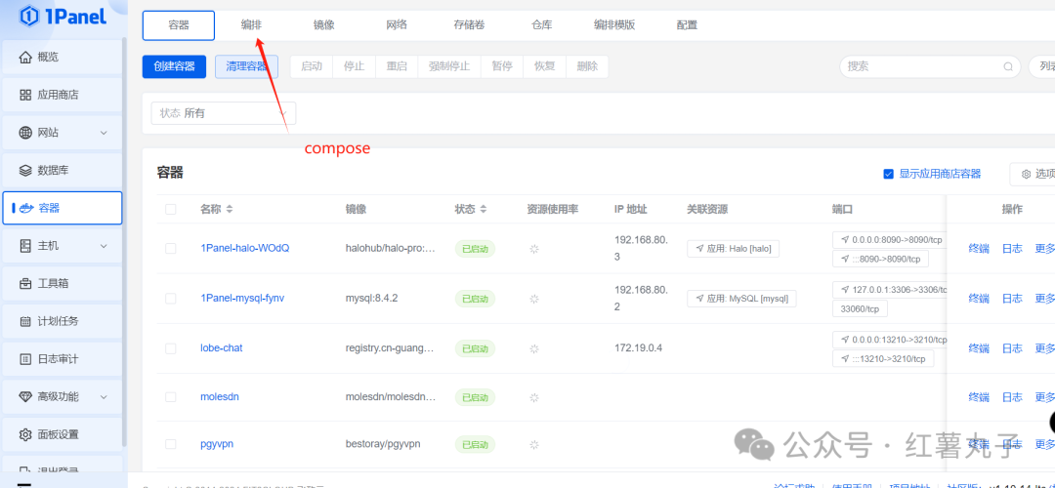
Task: Click the grid icon beside 应用商店
Action: (x=25, y=95)
